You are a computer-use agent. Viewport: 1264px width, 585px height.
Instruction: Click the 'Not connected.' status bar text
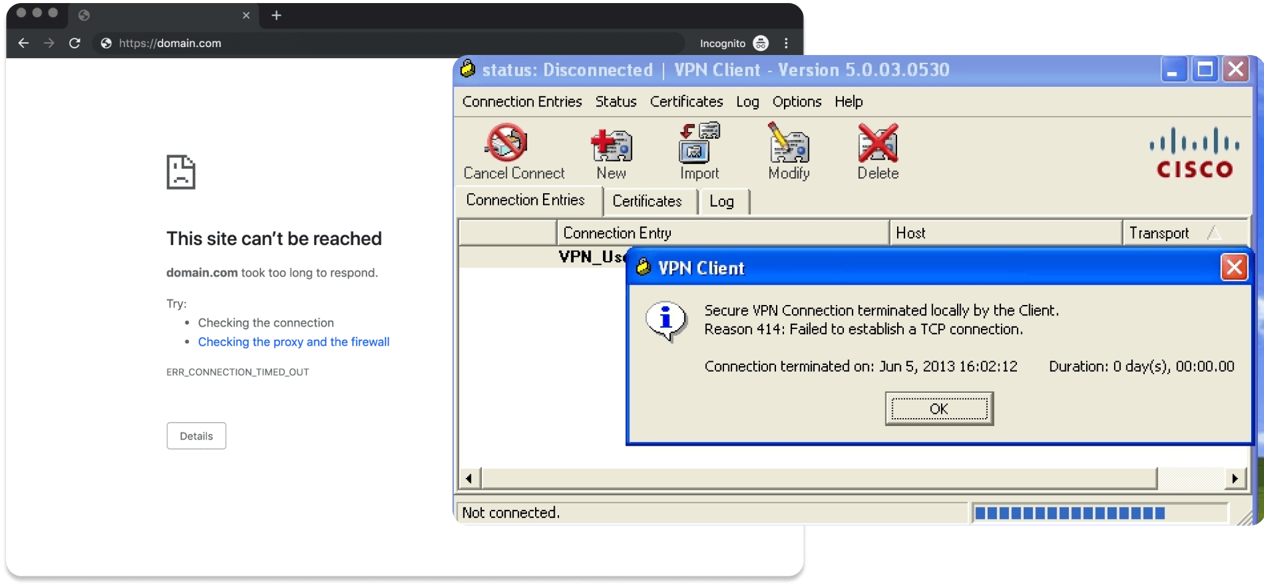[x=511, y=513]
